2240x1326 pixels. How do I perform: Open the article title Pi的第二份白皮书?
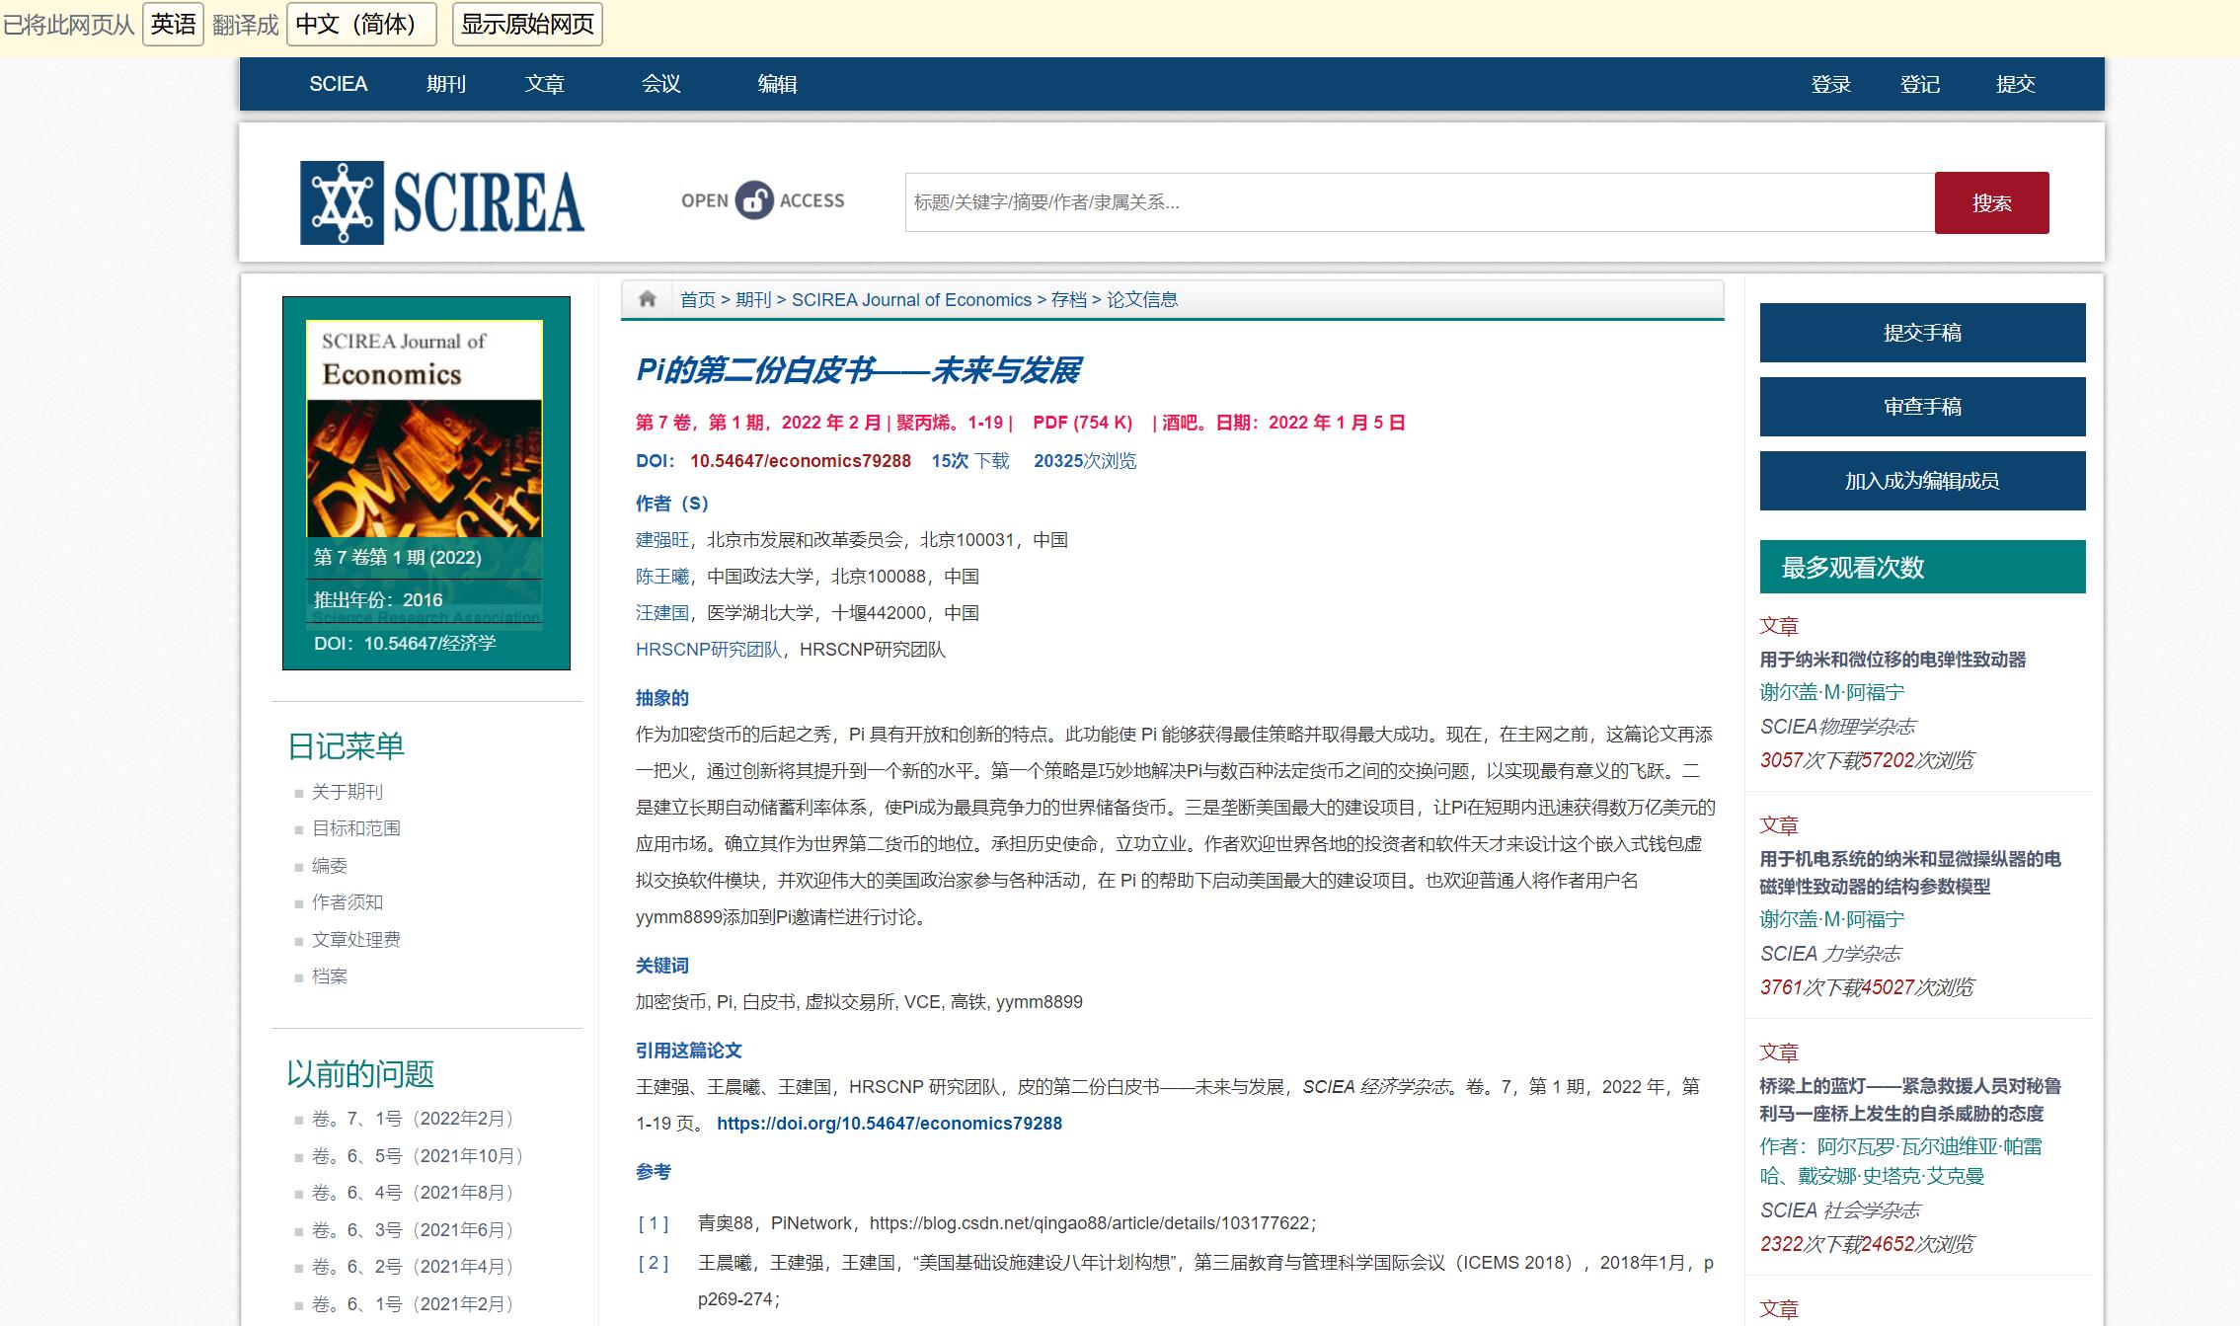point(858,370)
